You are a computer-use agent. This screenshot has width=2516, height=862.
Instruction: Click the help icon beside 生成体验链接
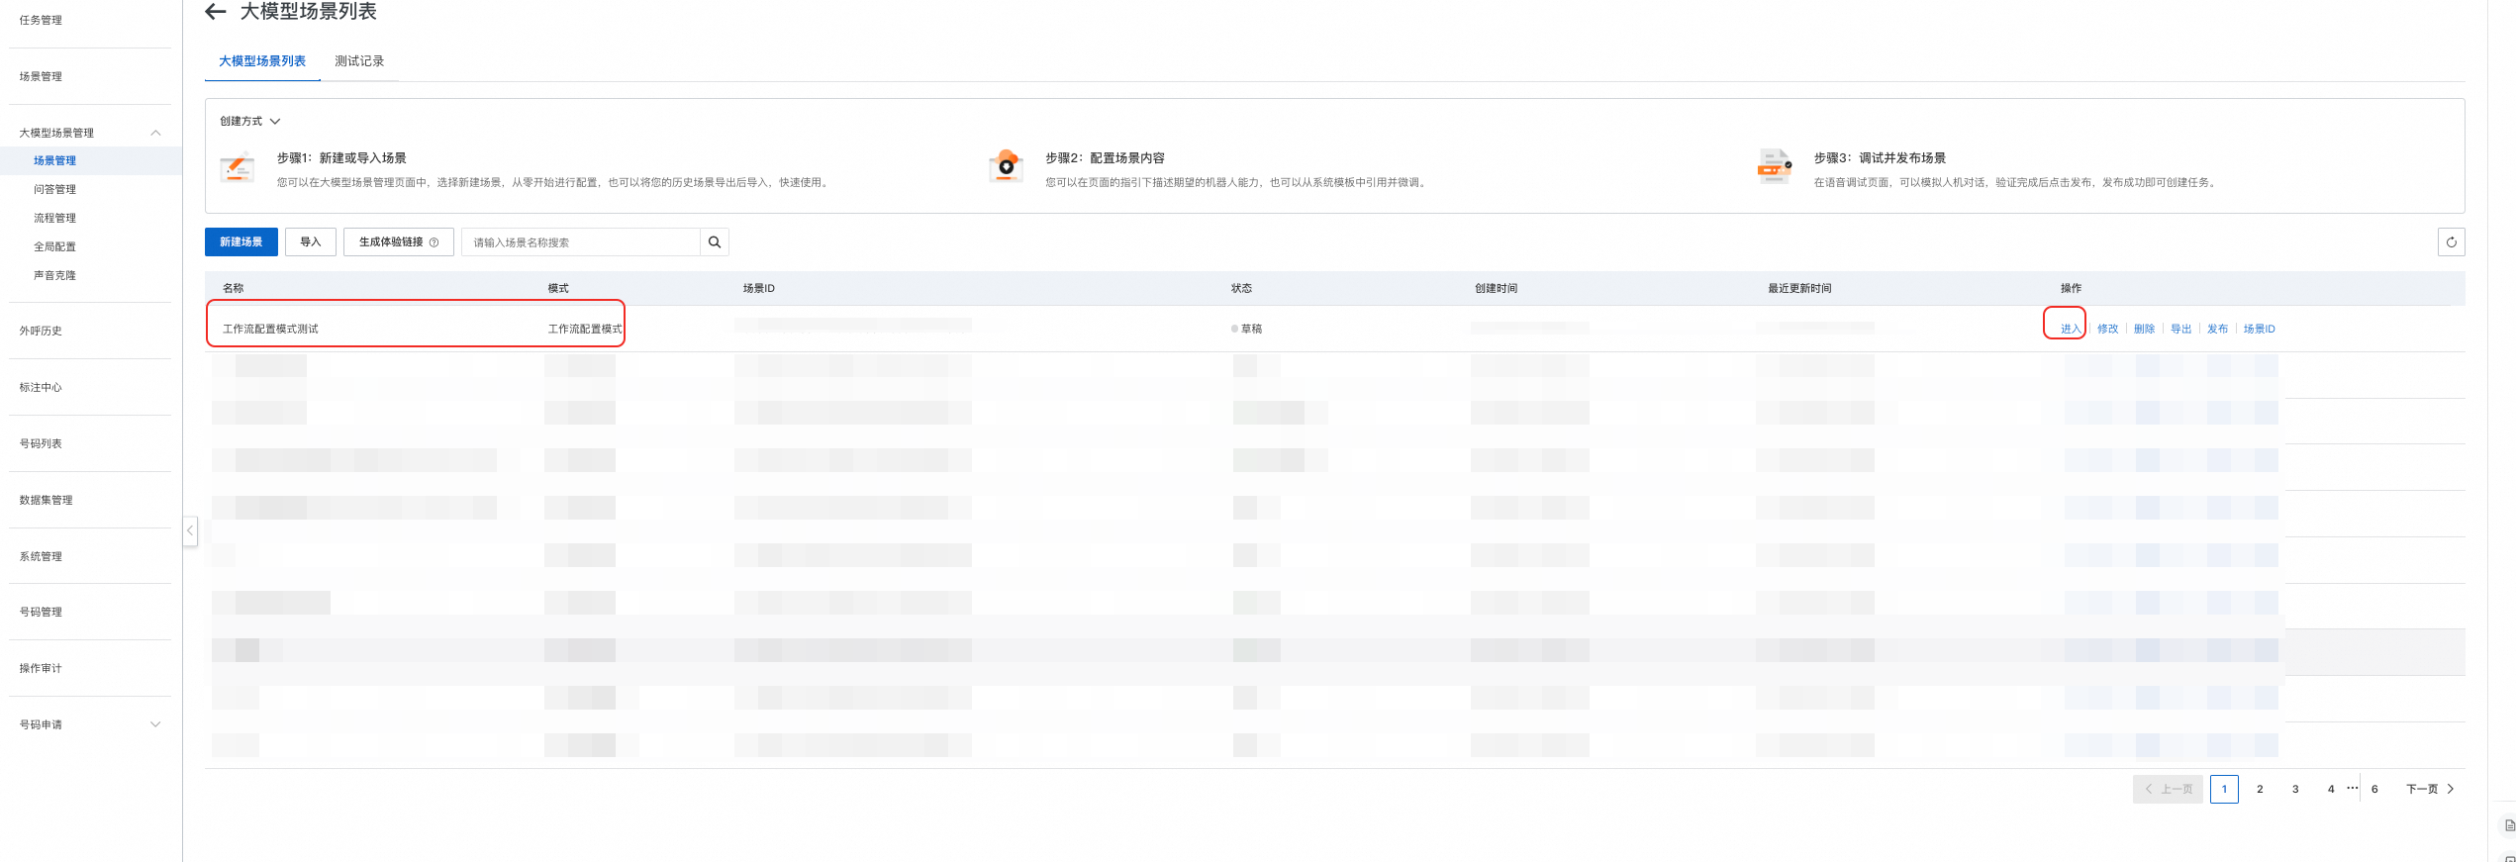[x=434, y=242]
